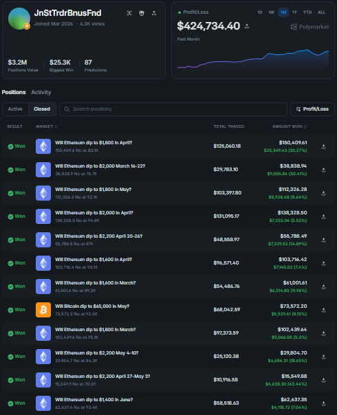Open 'Will Bitcoin dip to $65,000 in May?'

92,306
